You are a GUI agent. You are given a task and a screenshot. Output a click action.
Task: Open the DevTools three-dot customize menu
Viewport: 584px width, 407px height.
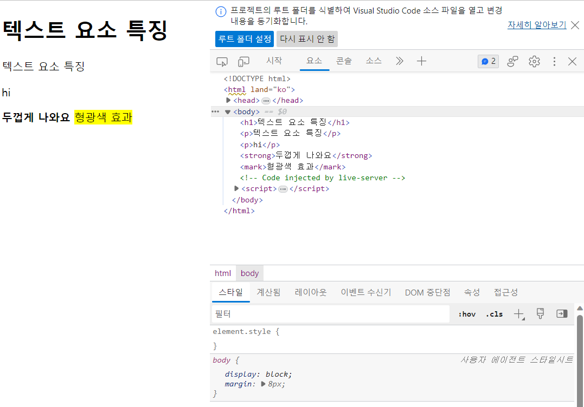554,61
